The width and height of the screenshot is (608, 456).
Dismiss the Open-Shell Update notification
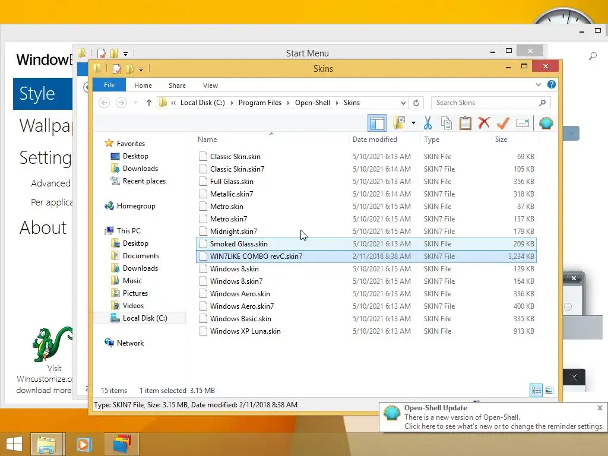coord(600,408)
